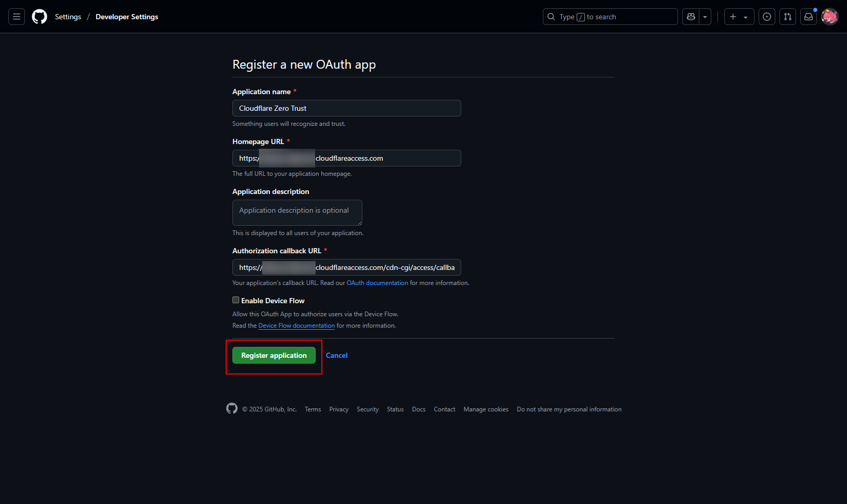The image size is (847, 504).
Task: Open the Terms footer link
Action: click(313, 409)
